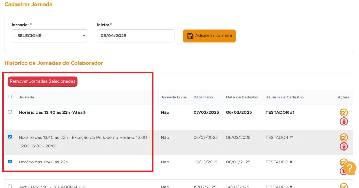Click the Adicionar Jornada button
Viewport: 359px width, 188px height.
(209, 36)
